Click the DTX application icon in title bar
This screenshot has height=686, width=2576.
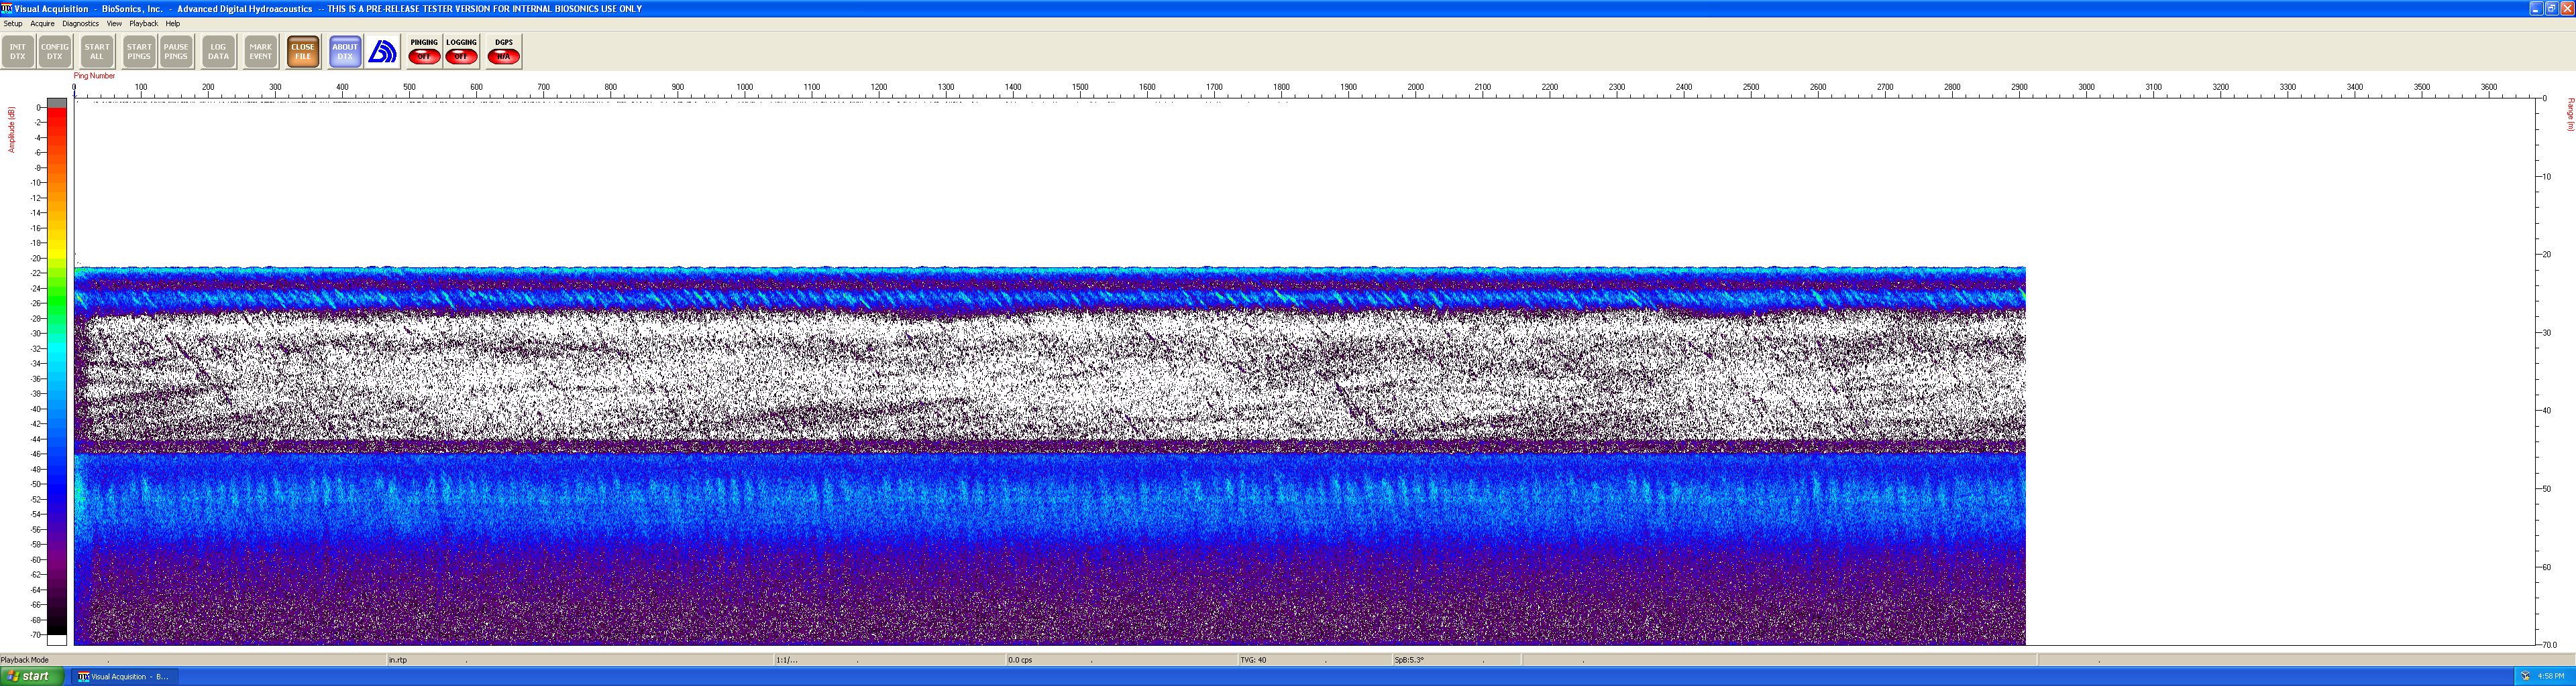tap(7, 8)
